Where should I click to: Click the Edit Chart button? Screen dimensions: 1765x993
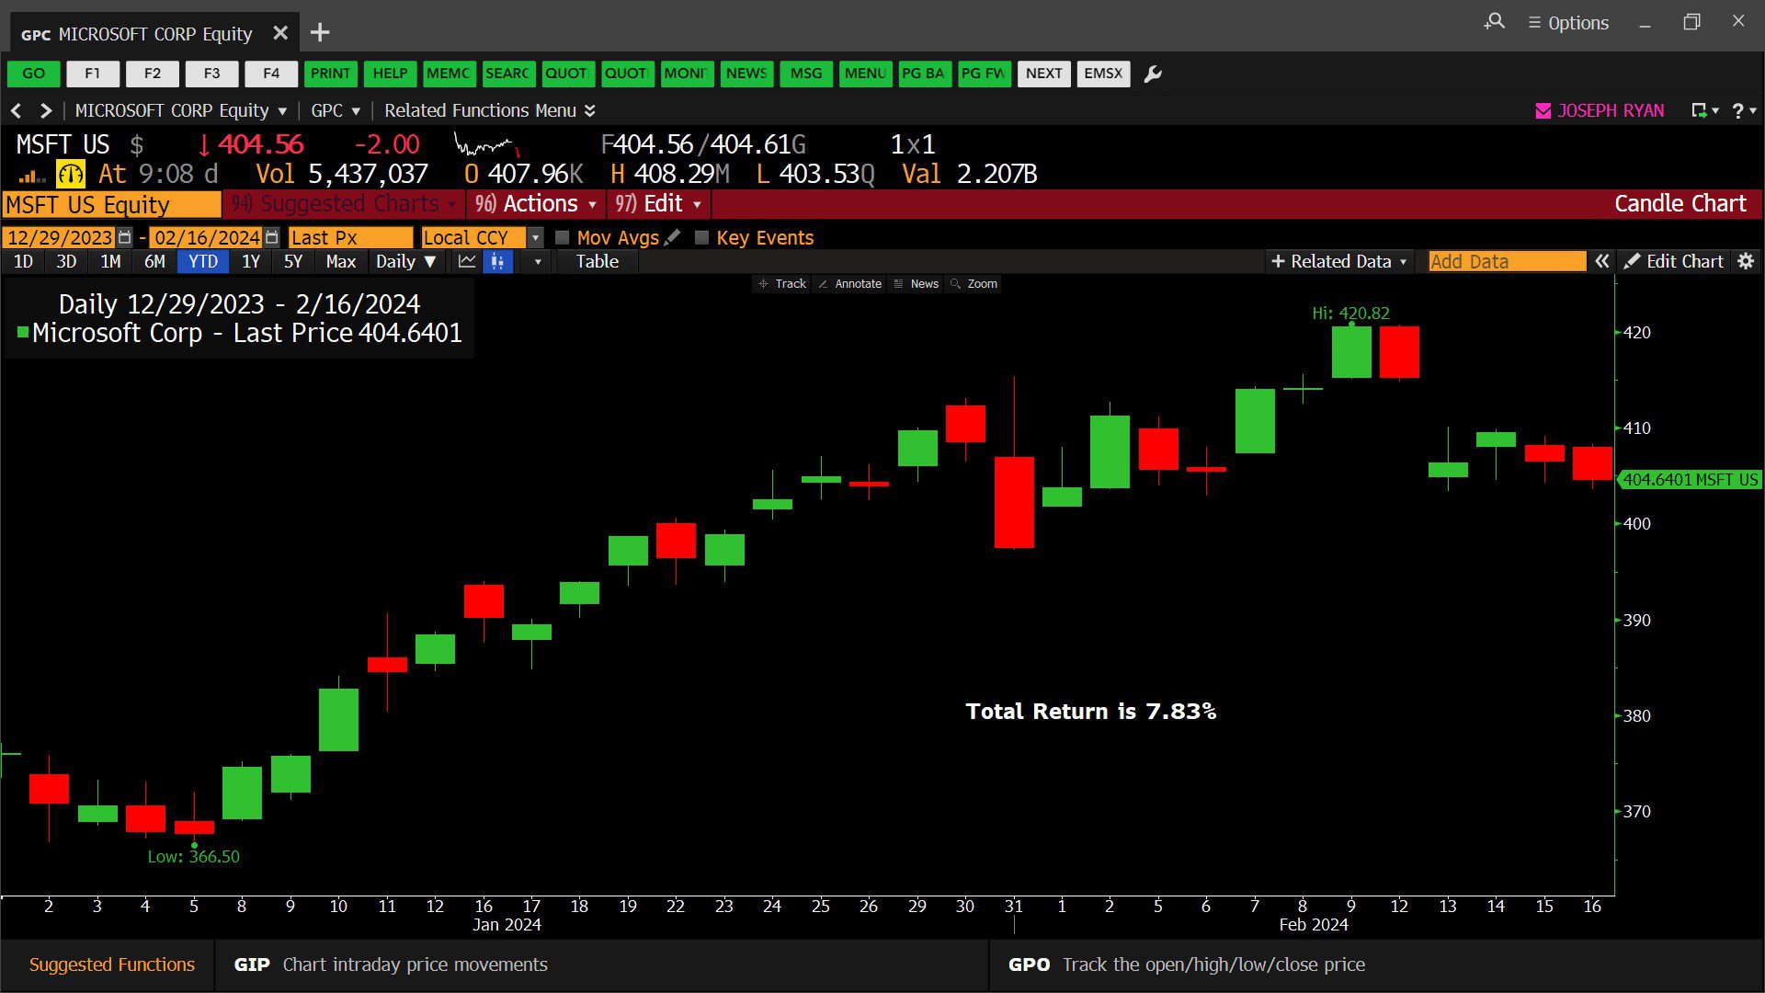click(1674, 262)
